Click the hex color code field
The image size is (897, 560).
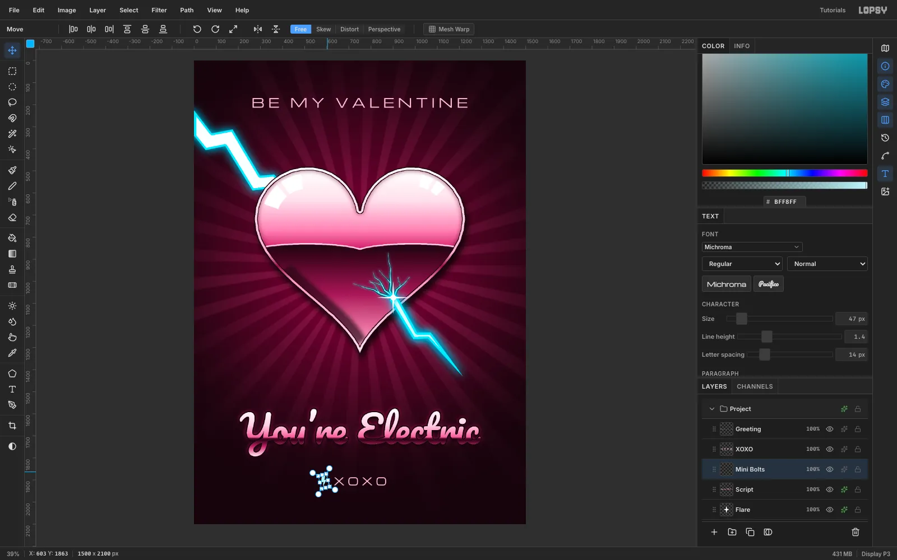(785, 202)
